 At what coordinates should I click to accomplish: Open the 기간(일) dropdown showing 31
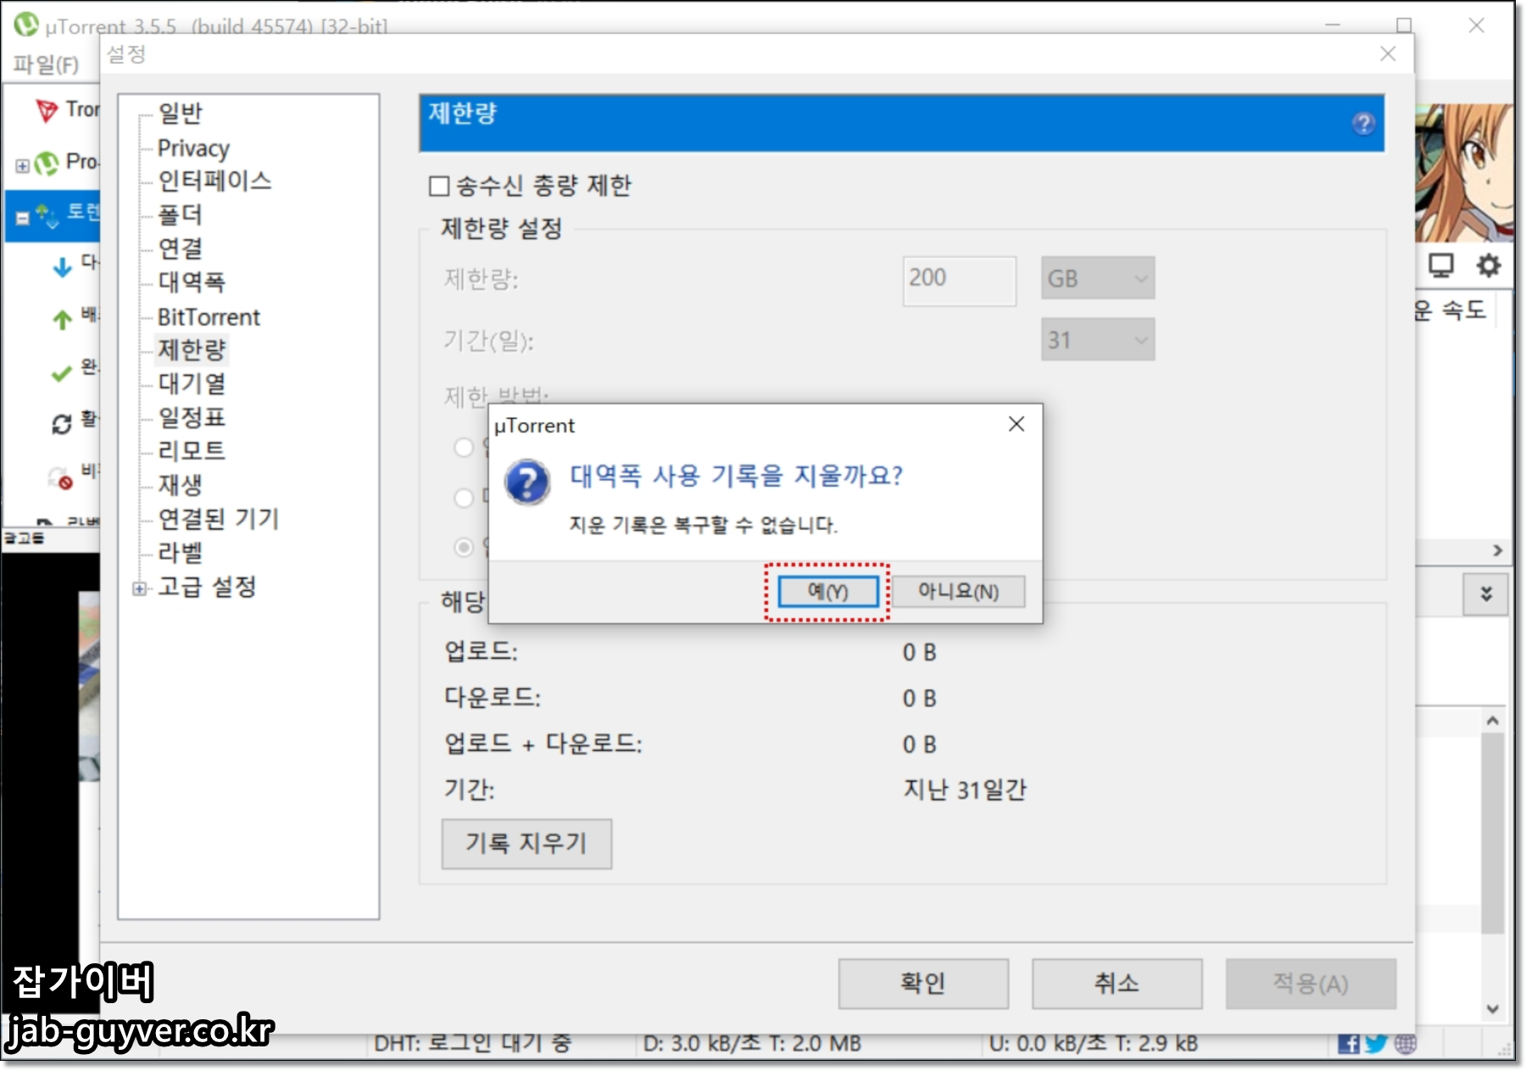tap(1098, 339)
